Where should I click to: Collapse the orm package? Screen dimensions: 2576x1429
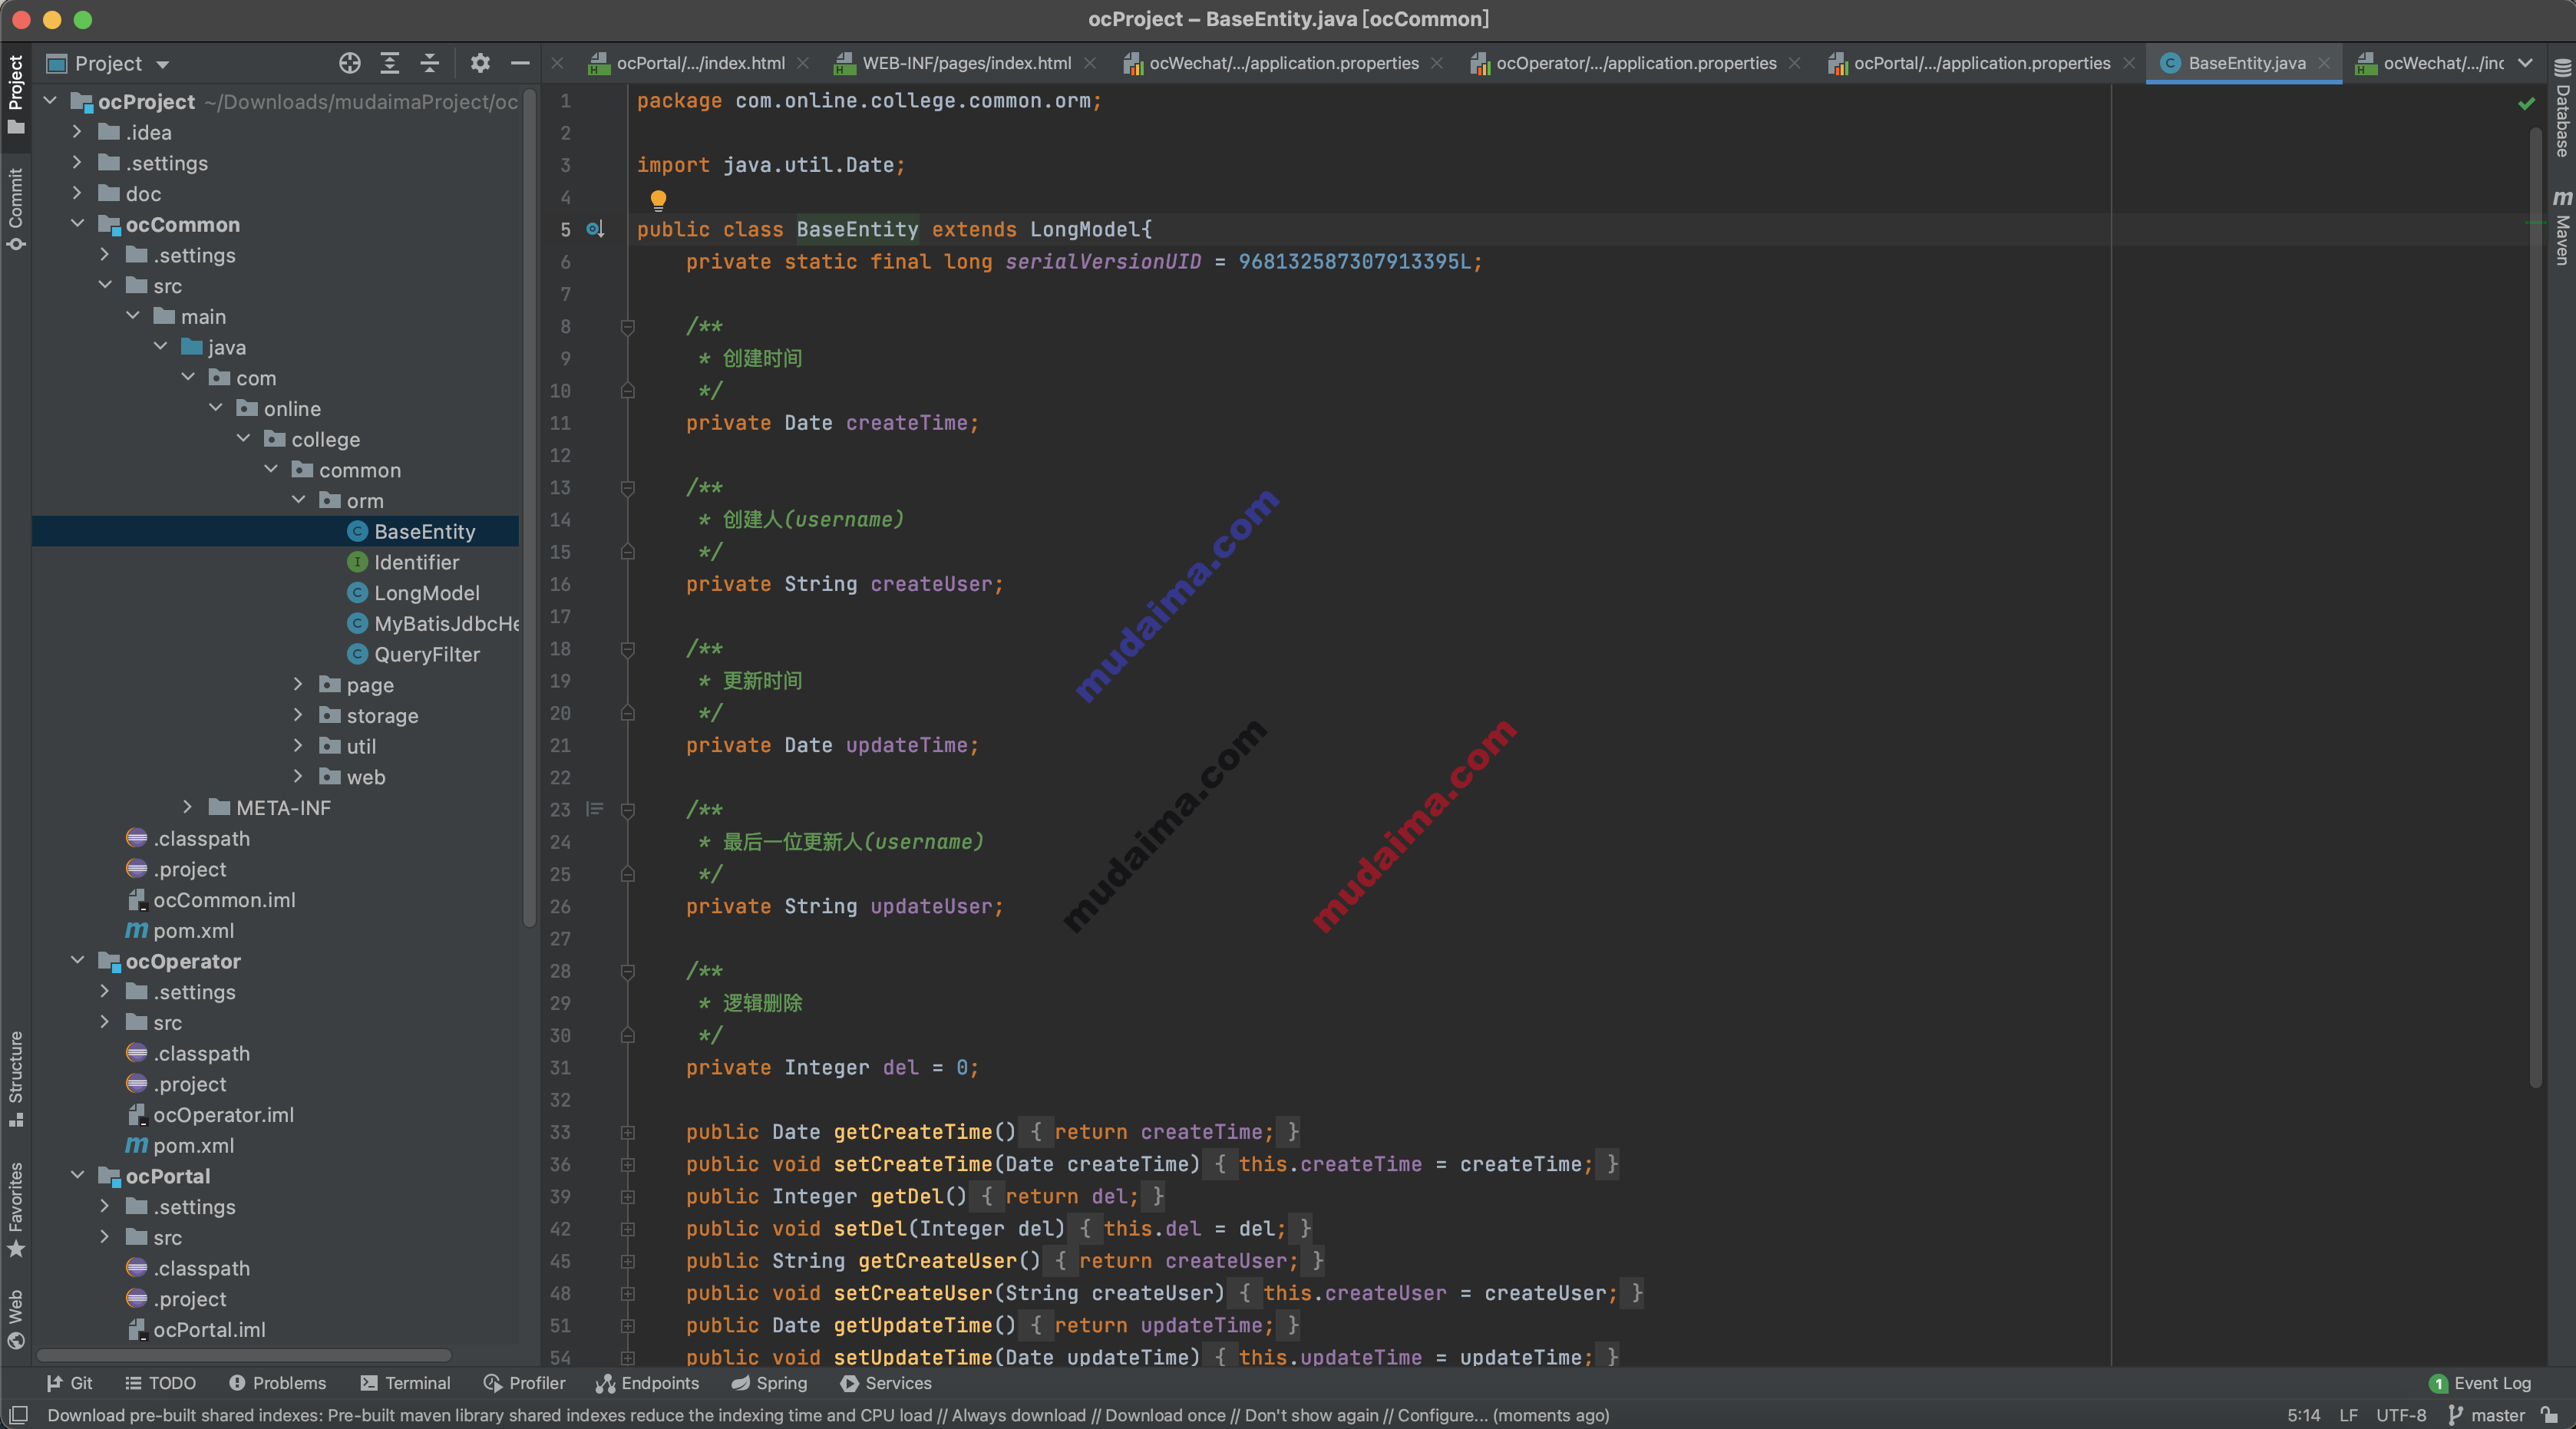point(298,500)
